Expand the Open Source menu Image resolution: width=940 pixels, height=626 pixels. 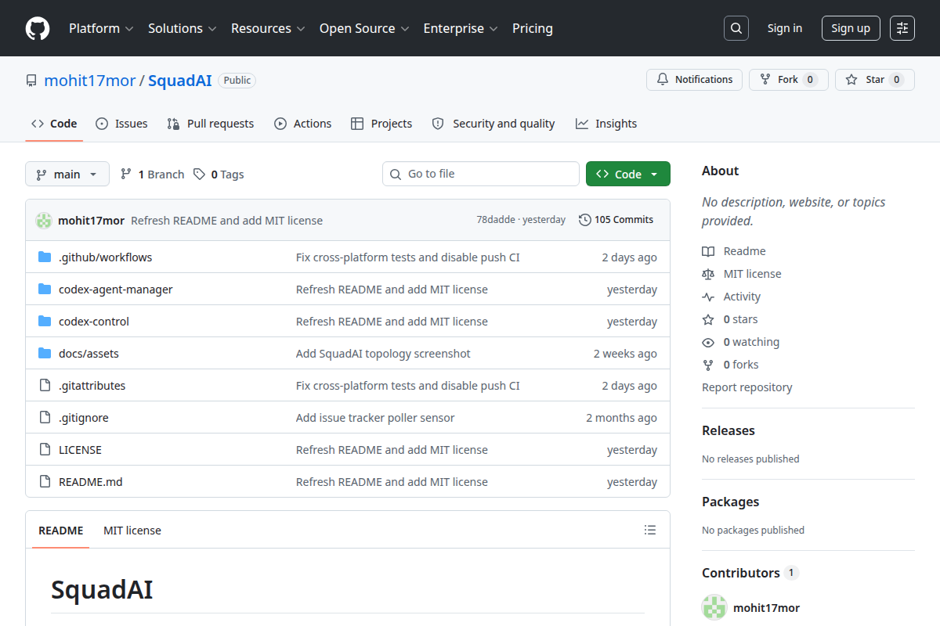click(x=364, y=28)
